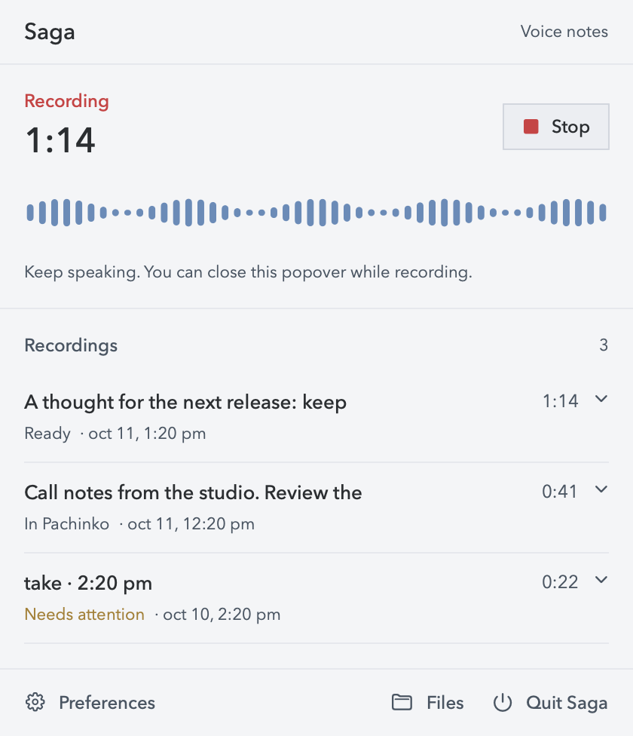This screenshot has width=633, height=736.
Task: Open 'A thought for the next release: keep' recording
Action: point(316,417)
